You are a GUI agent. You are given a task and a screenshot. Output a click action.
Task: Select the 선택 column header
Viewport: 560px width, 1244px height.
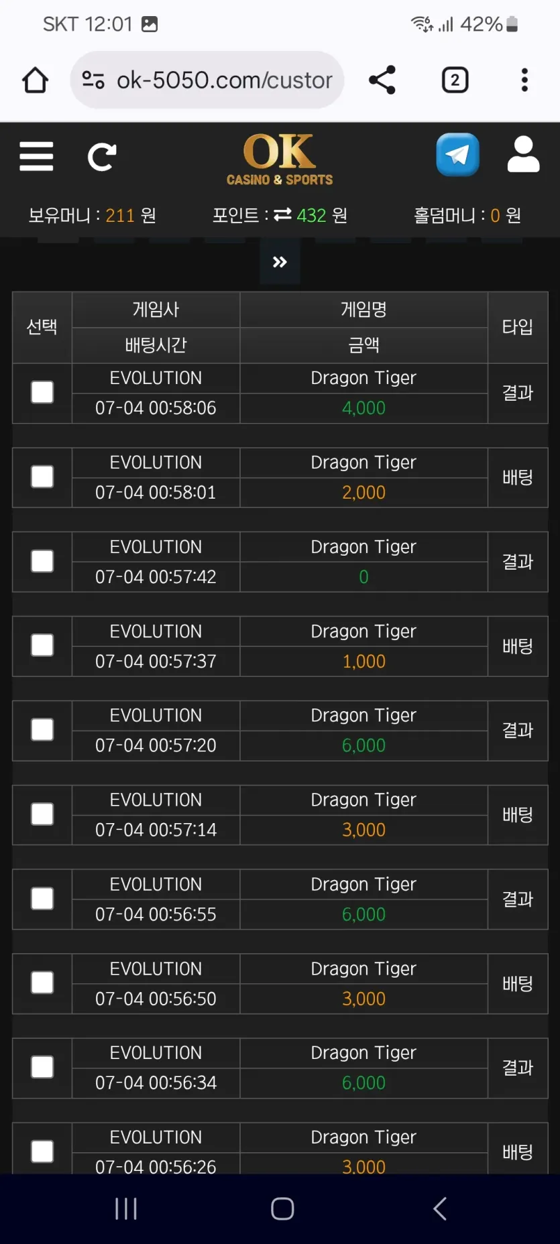click(42, 327)
